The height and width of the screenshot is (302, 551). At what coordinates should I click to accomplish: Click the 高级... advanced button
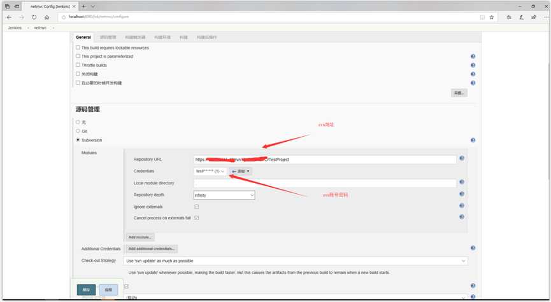click(x=459, y=93)
